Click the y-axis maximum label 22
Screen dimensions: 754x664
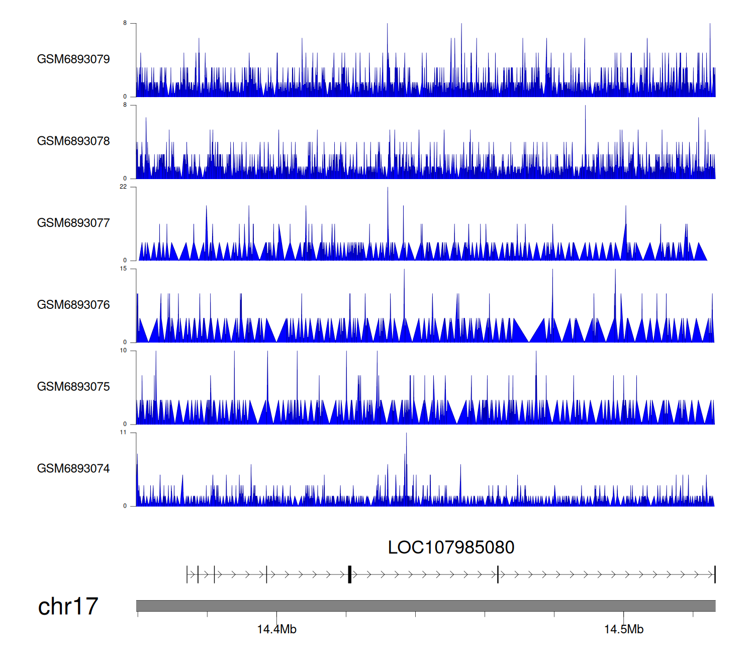(123, 187)
